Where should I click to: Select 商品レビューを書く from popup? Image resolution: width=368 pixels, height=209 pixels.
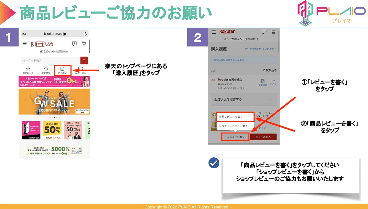click(x=235, y=117)
